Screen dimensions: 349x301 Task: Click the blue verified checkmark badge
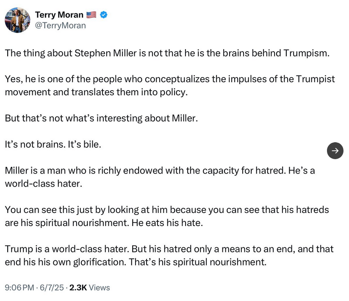coord(103,15)
